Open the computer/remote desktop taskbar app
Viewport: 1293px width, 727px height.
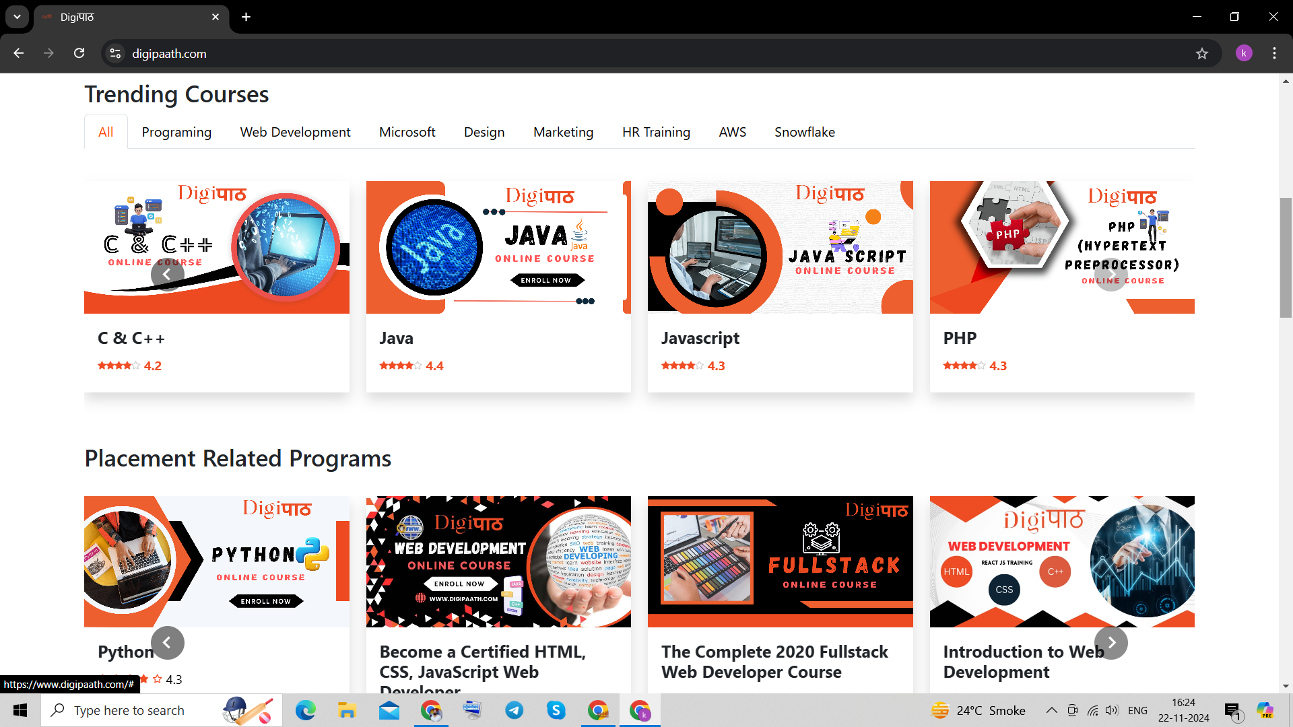(x=473, y=710)
